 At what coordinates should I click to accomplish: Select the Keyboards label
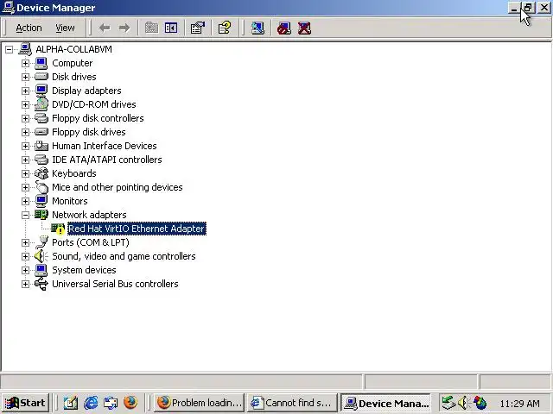[x=74, y=173]
